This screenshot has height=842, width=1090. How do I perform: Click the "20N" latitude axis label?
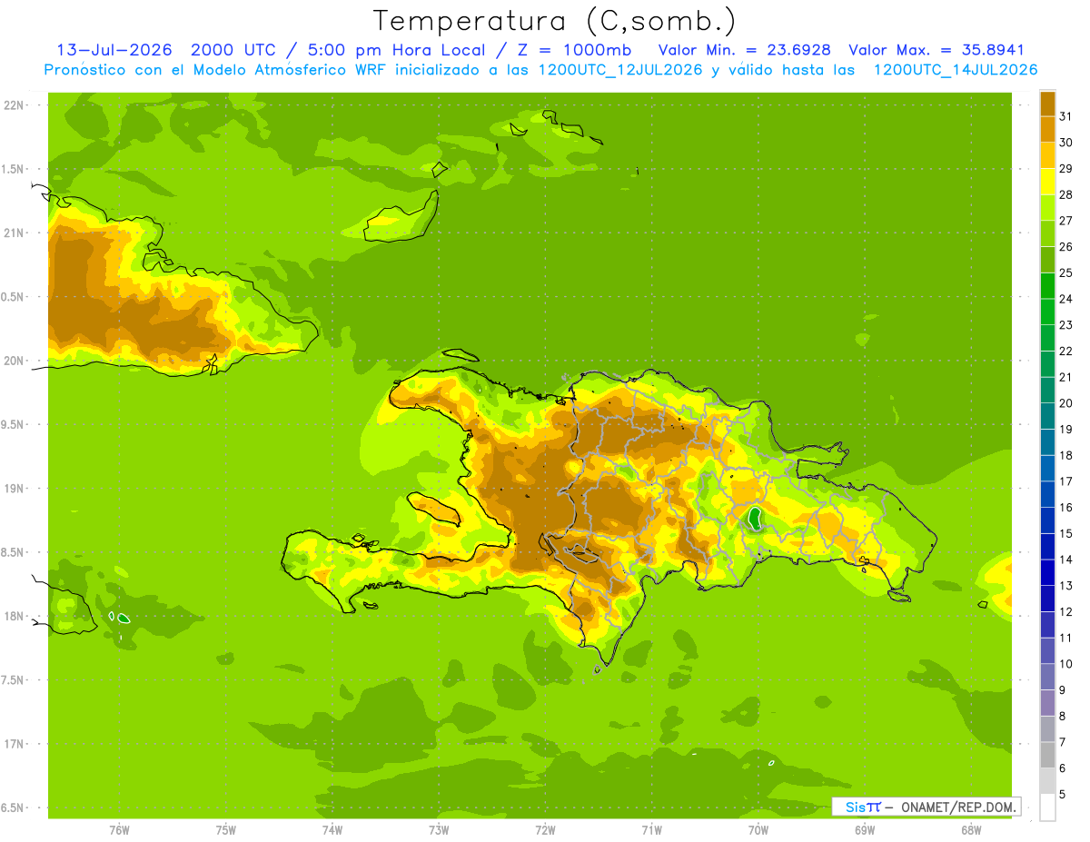(x=15, y=361)
